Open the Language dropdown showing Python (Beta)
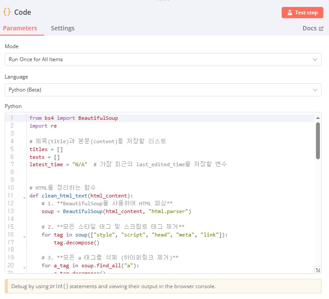 [x=163, y=90]
